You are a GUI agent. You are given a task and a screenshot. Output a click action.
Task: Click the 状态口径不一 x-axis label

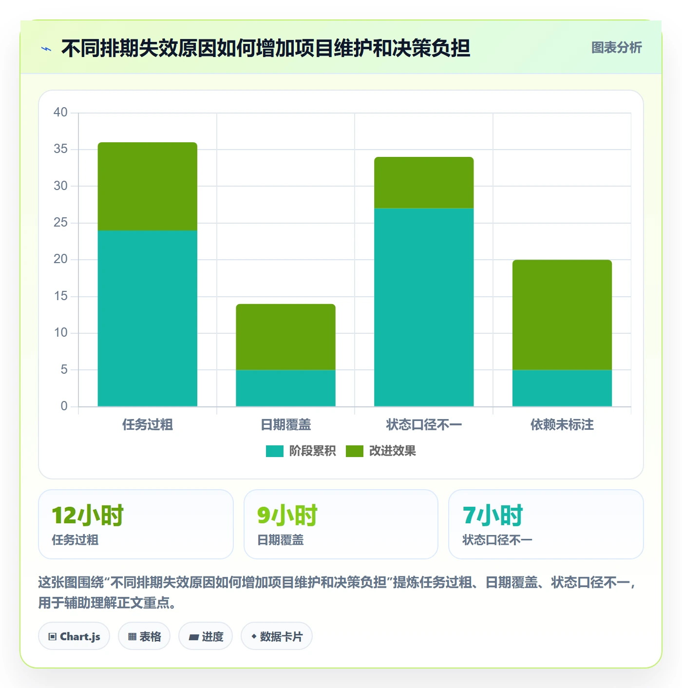coord(424,425)
